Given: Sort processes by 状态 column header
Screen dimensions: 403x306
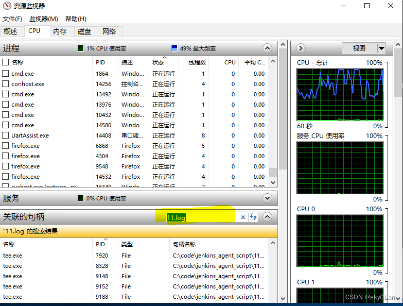Looking at the screenshot, I should click(164, 62).
